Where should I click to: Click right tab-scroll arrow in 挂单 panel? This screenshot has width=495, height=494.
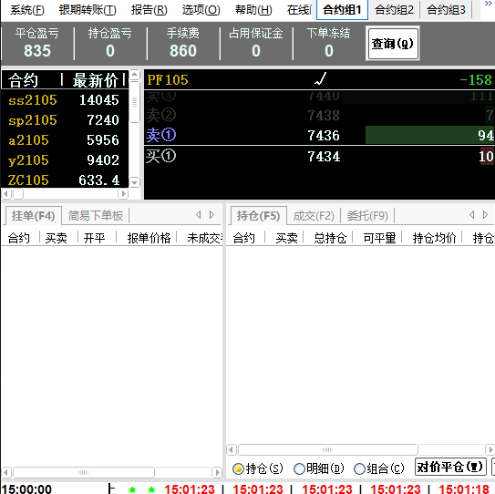pos(211,215)
